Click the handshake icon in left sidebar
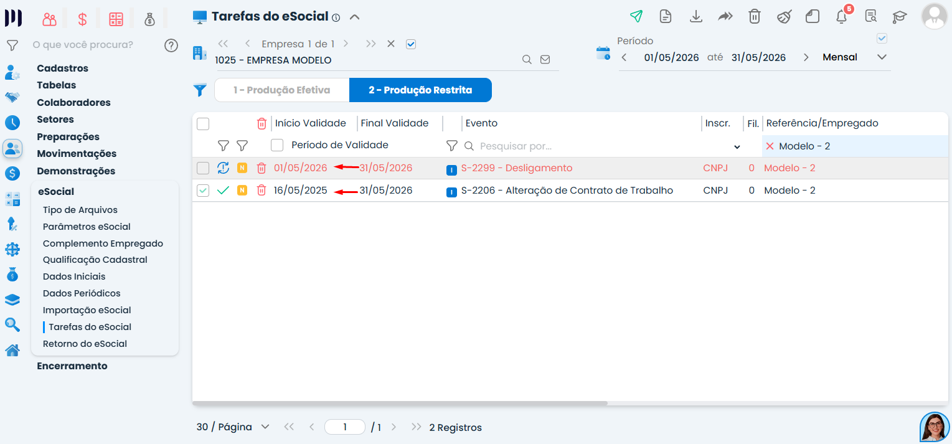The width and height of the screenshot is (952, 444). tap(12, 97)
